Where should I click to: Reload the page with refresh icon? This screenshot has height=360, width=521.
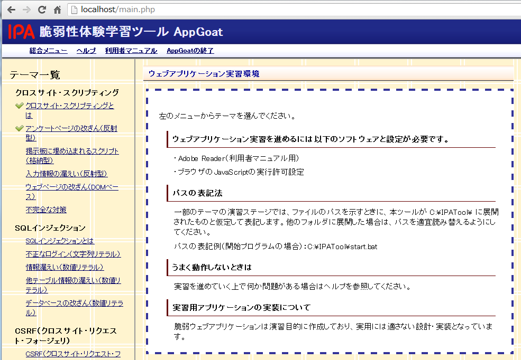42,10
